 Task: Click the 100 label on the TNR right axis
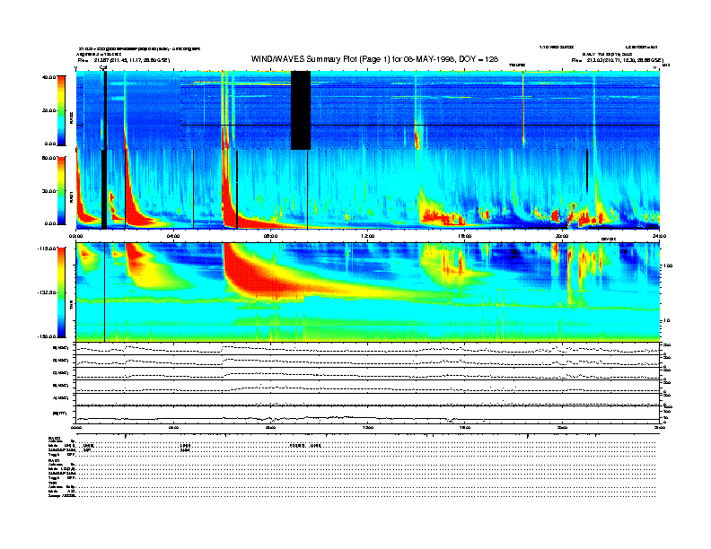tap(667, 266)
